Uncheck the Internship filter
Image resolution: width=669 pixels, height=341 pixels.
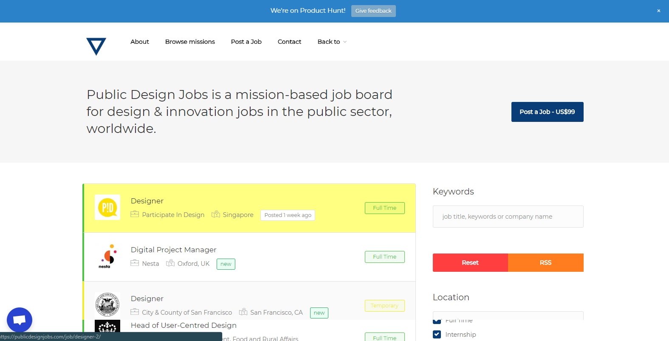437,334
